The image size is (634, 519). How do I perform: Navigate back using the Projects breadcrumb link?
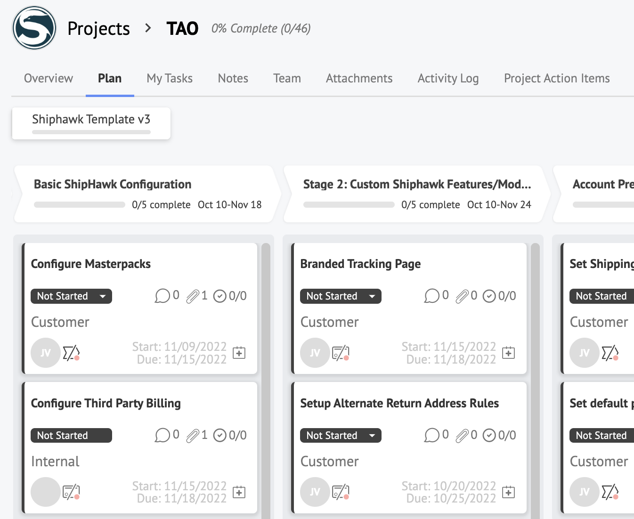tap(98, 29)
